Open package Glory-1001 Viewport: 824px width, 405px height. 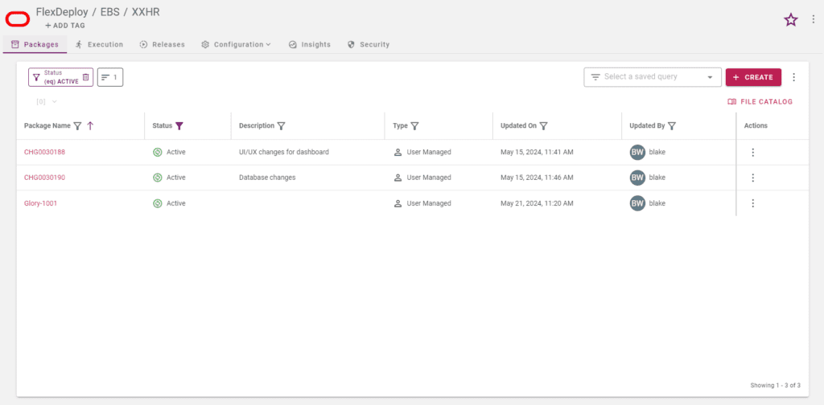coord(40,203)
